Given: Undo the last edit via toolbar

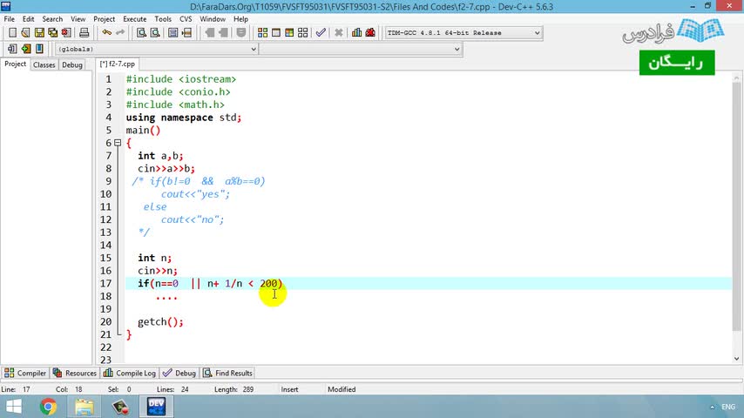Looking at the screenshot, I should pos(107,33).
